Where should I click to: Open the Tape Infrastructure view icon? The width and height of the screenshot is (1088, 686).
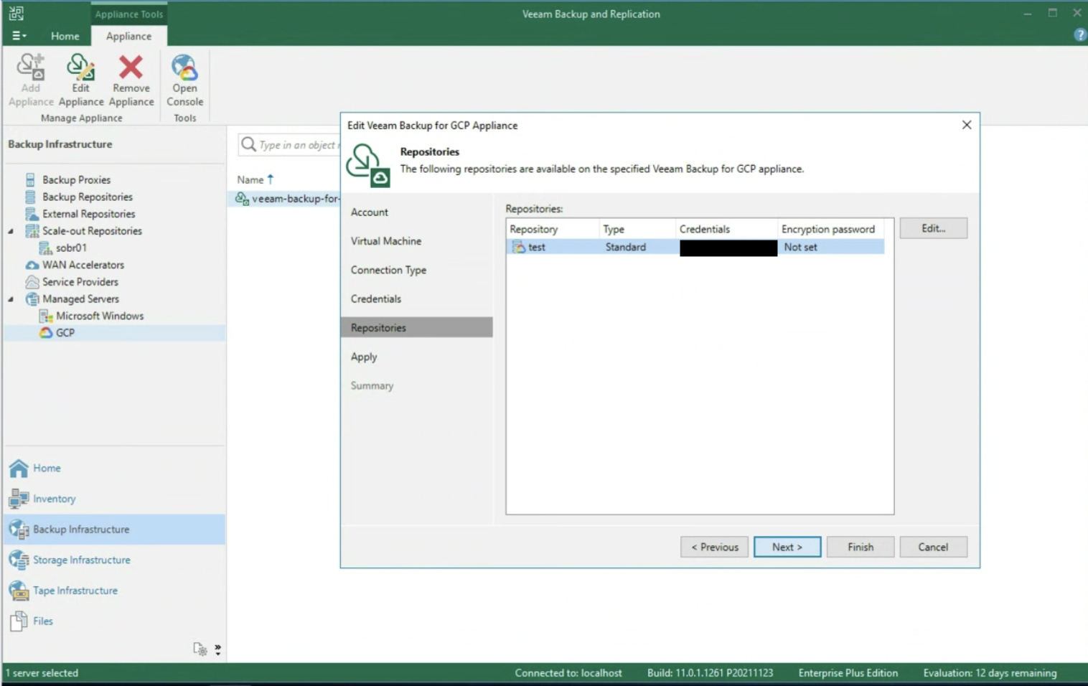(x=19, y=591)
